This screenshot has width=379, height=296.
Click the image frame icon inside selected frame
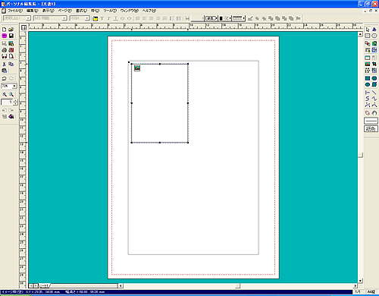[x=137, y=68]
